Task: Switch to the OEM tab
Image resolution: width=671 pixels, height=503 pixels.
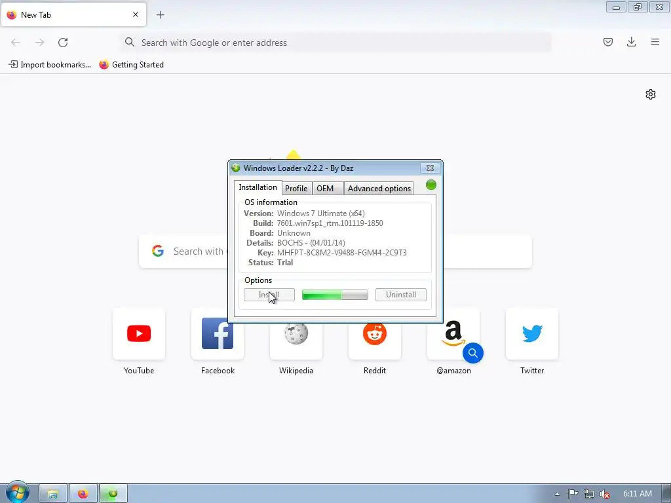Action: click(x=328, y=188)
